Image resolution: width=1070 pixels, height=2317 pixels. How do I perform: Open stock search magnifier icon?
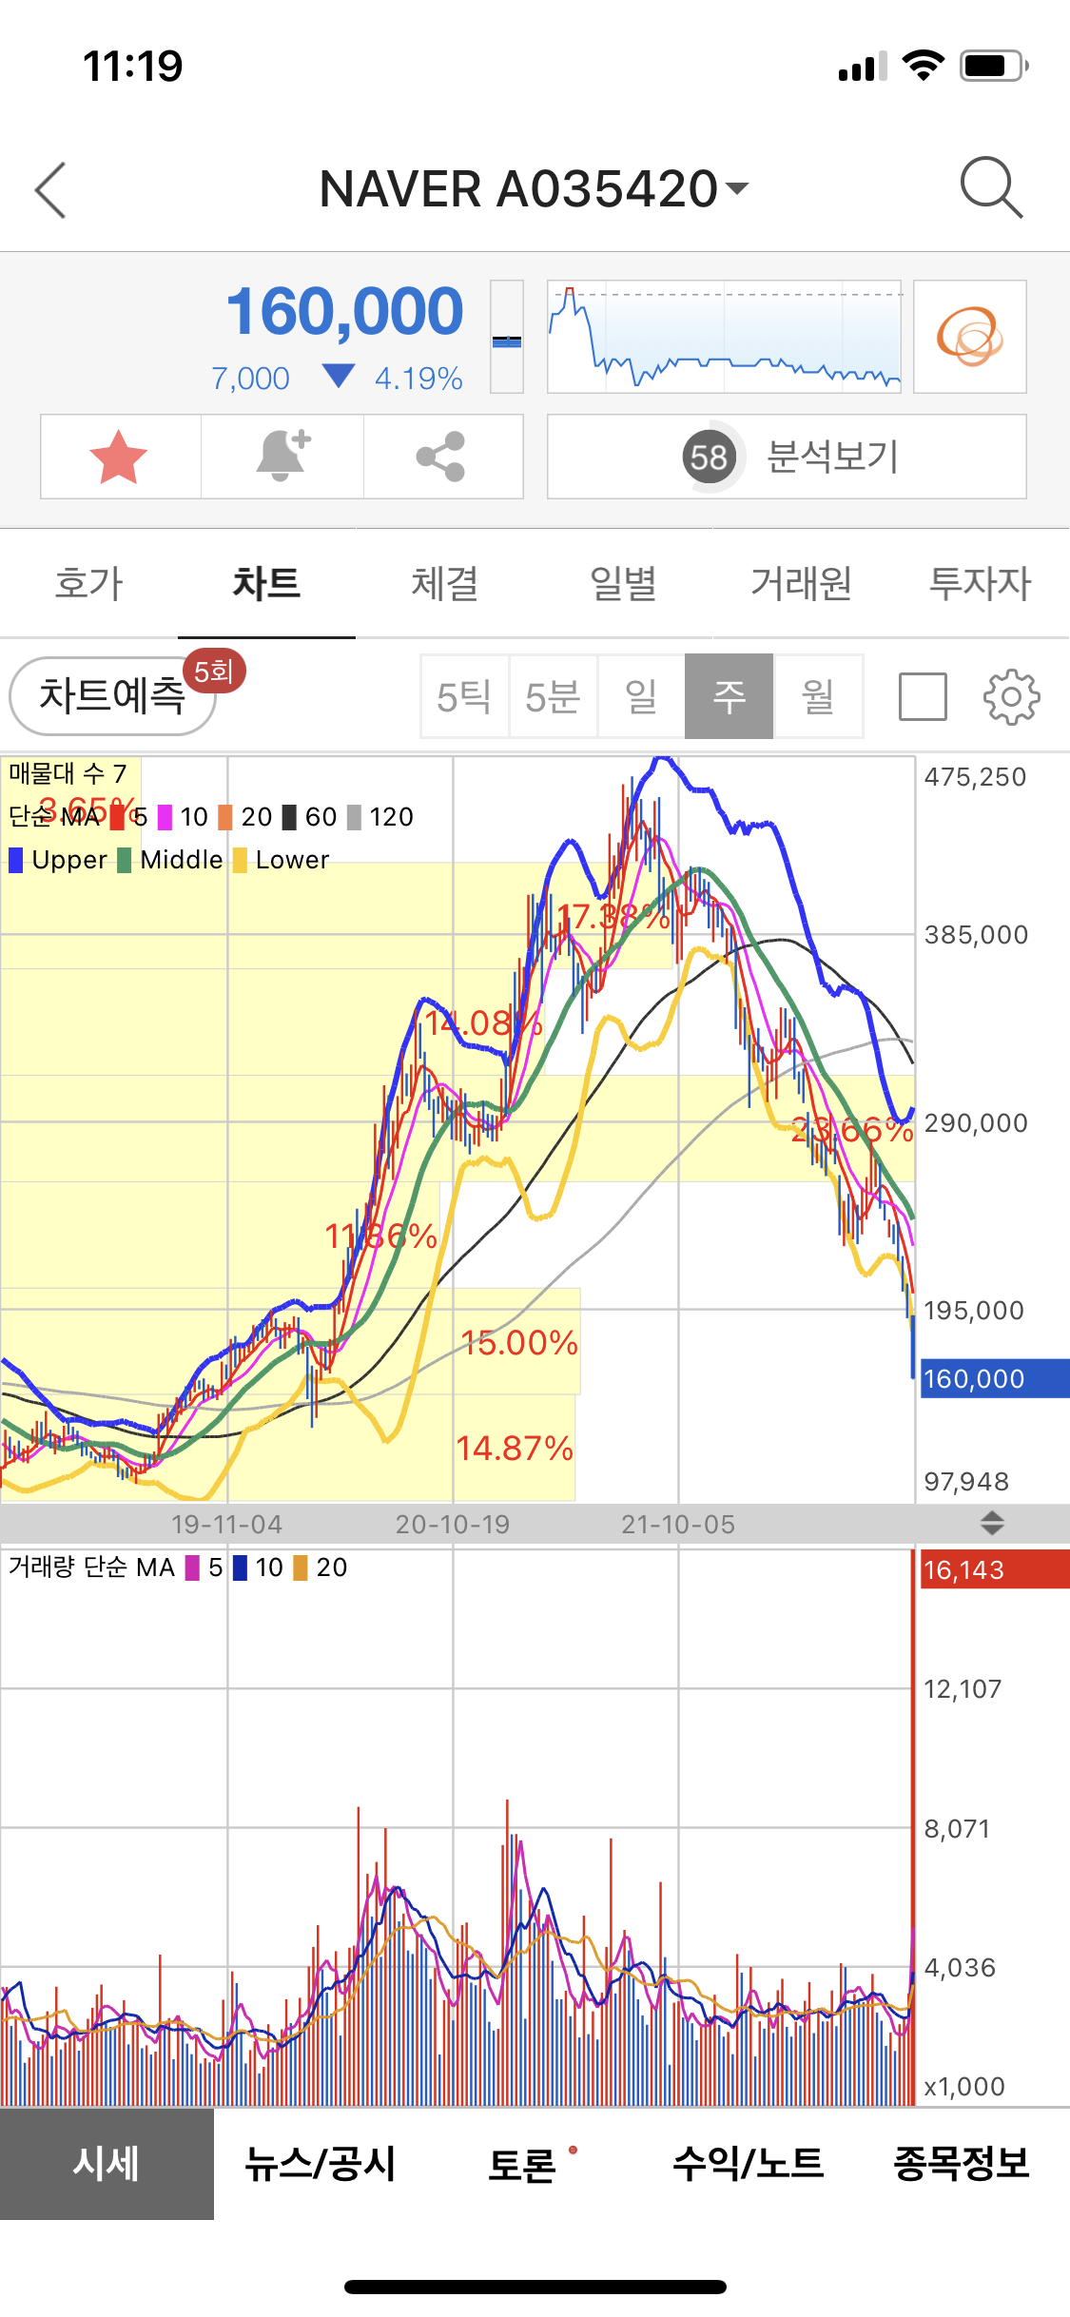coord(991,187)
